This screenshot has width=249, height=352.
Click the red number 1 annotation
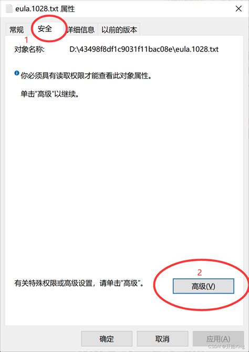26,40
